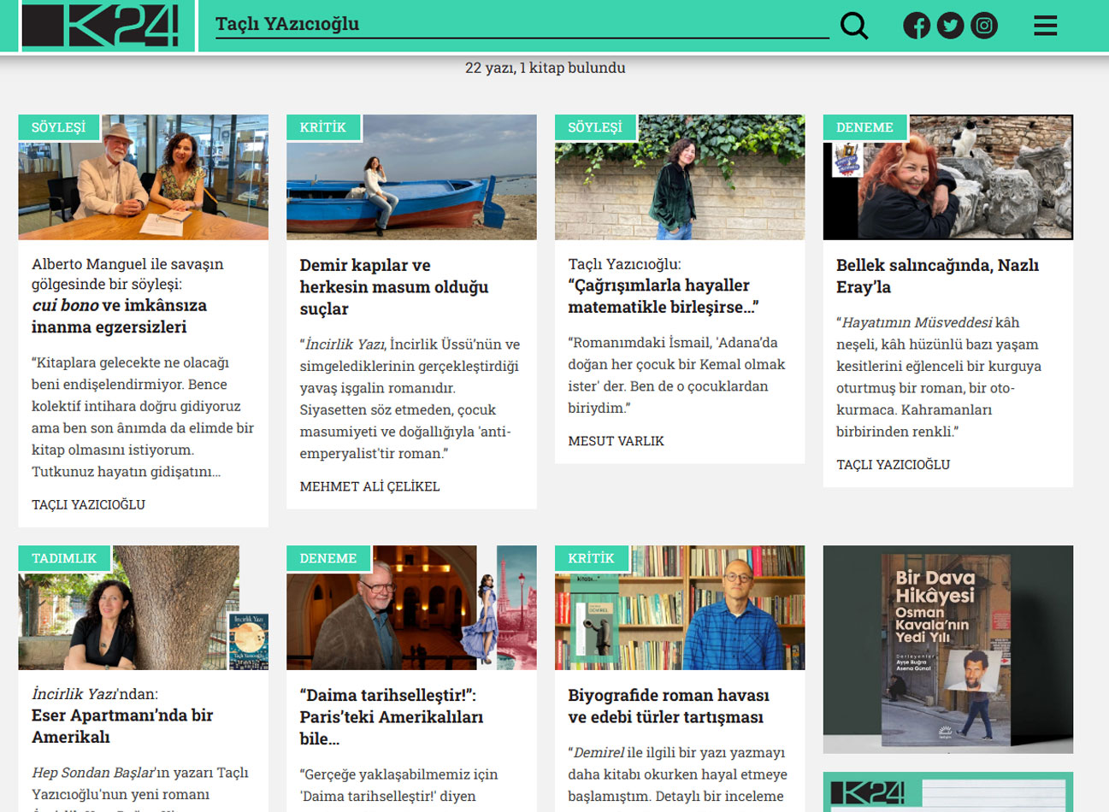The image size is (1109, 812).
Task: Click the search field containing Taçlı YAzıcıoğlu
Action: (522, 24)
